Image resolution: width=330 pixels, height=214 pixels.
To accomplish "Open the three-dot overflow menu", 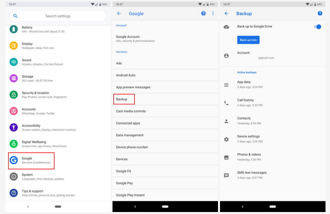I will (213, 13).
